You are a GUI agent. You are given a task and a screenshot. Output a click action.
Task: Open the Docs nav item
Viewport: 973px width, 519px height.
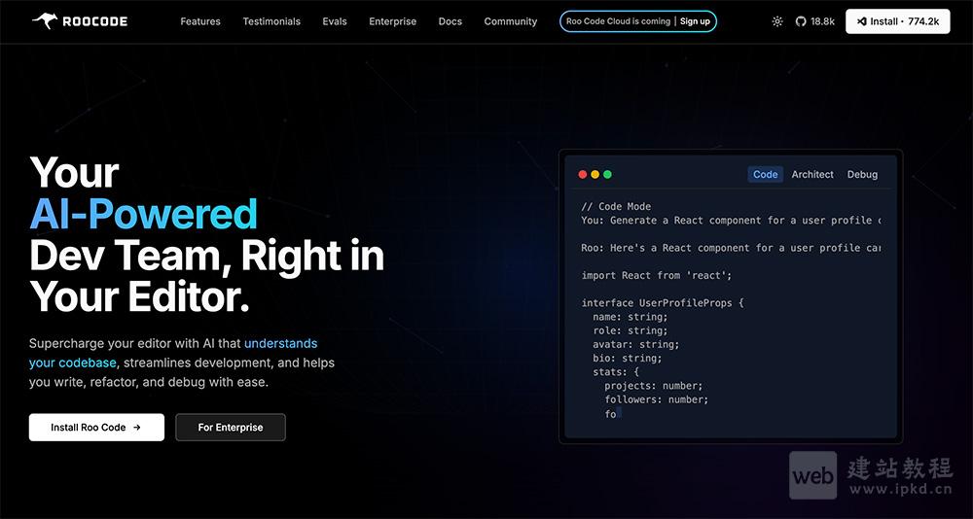coord(450,21)
